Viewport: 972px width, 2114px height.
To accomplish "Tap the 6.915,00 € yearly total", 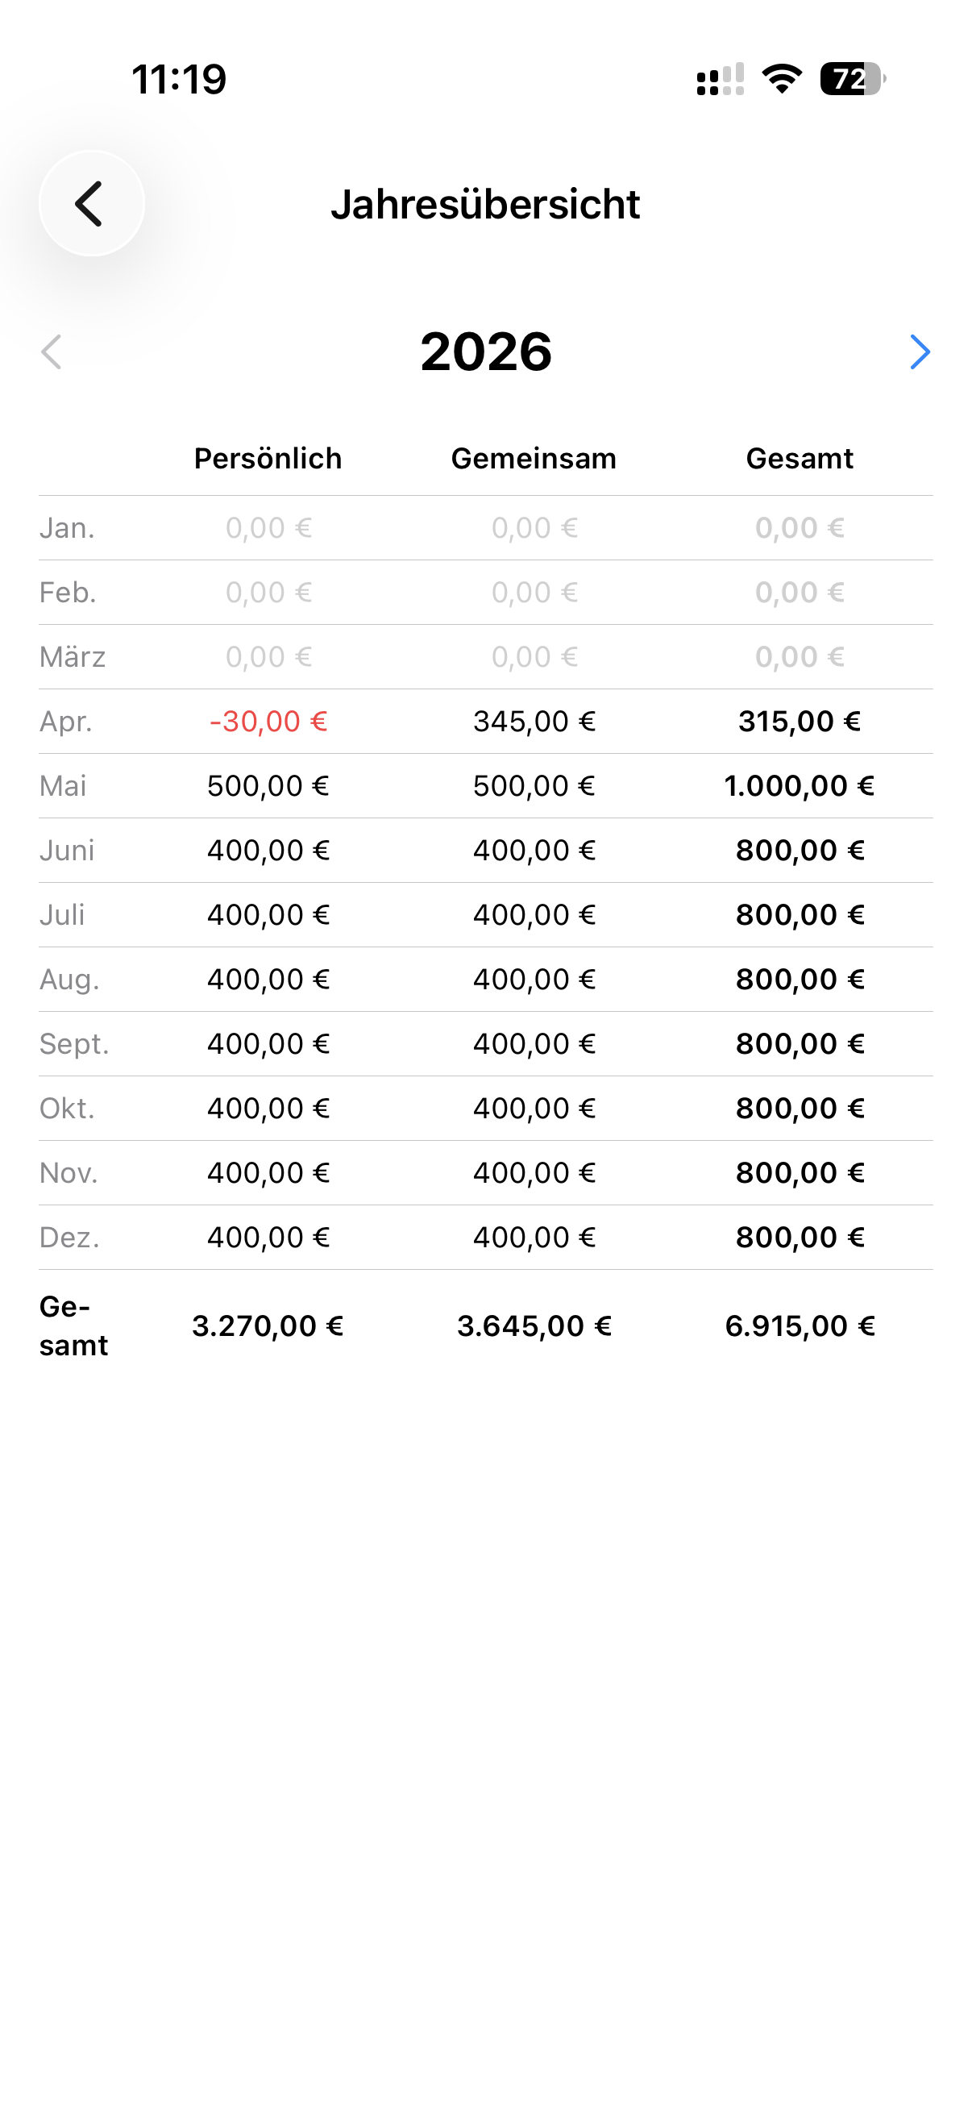I will pyautogui.click(x=800, y=1326).
